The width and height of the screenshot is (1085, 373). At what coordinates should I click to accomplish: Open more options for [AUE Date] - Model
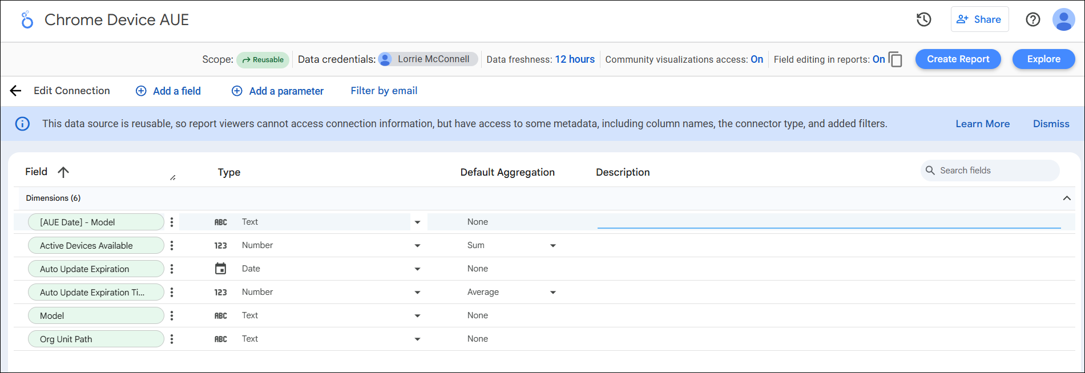click(x=172, y=222)
